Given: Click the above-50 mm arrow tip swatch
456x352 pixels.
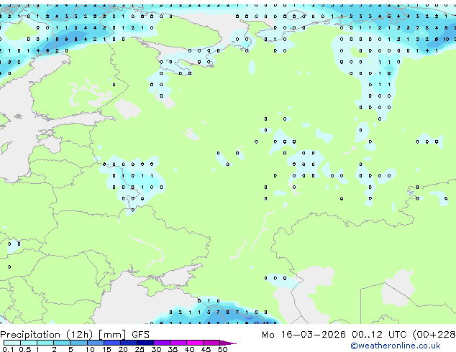Looking at the screenshot, I should (x=228, y=343).
